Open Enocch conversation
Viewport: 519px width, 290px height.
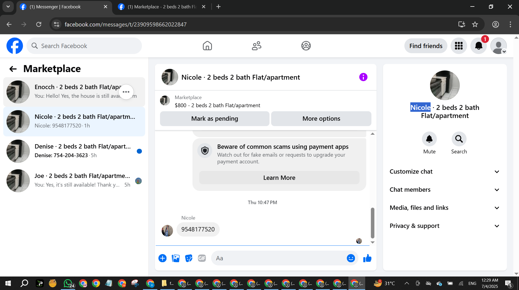click(74, 92)
